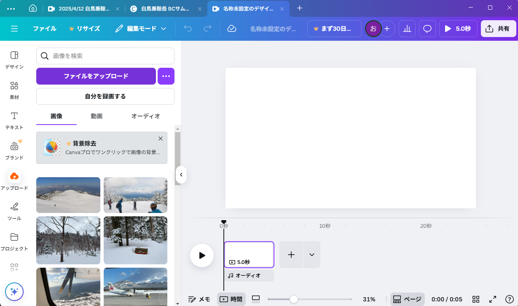Open the Elements (素材) sidebar panel
Screen dimensions: 518x306
click(14, 90)
